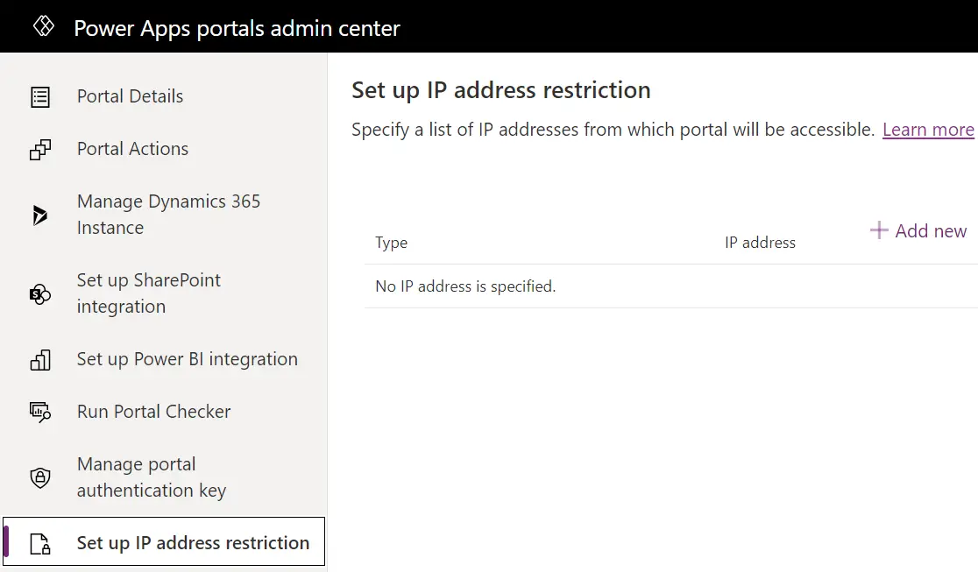This screenshot has width=978, height=572.
Task: Click the 'Set up IP address restriction' page heading
Action: coord(501,90)
